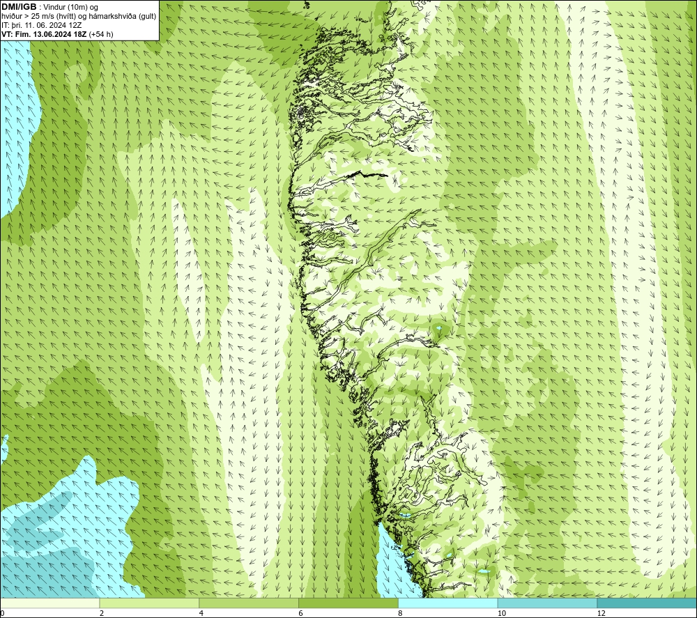This screenshot has height=618, width=697.
Task: Click the 'IT: þri. 11. 06. 2024 12Z' line
Action: (41, 25)
